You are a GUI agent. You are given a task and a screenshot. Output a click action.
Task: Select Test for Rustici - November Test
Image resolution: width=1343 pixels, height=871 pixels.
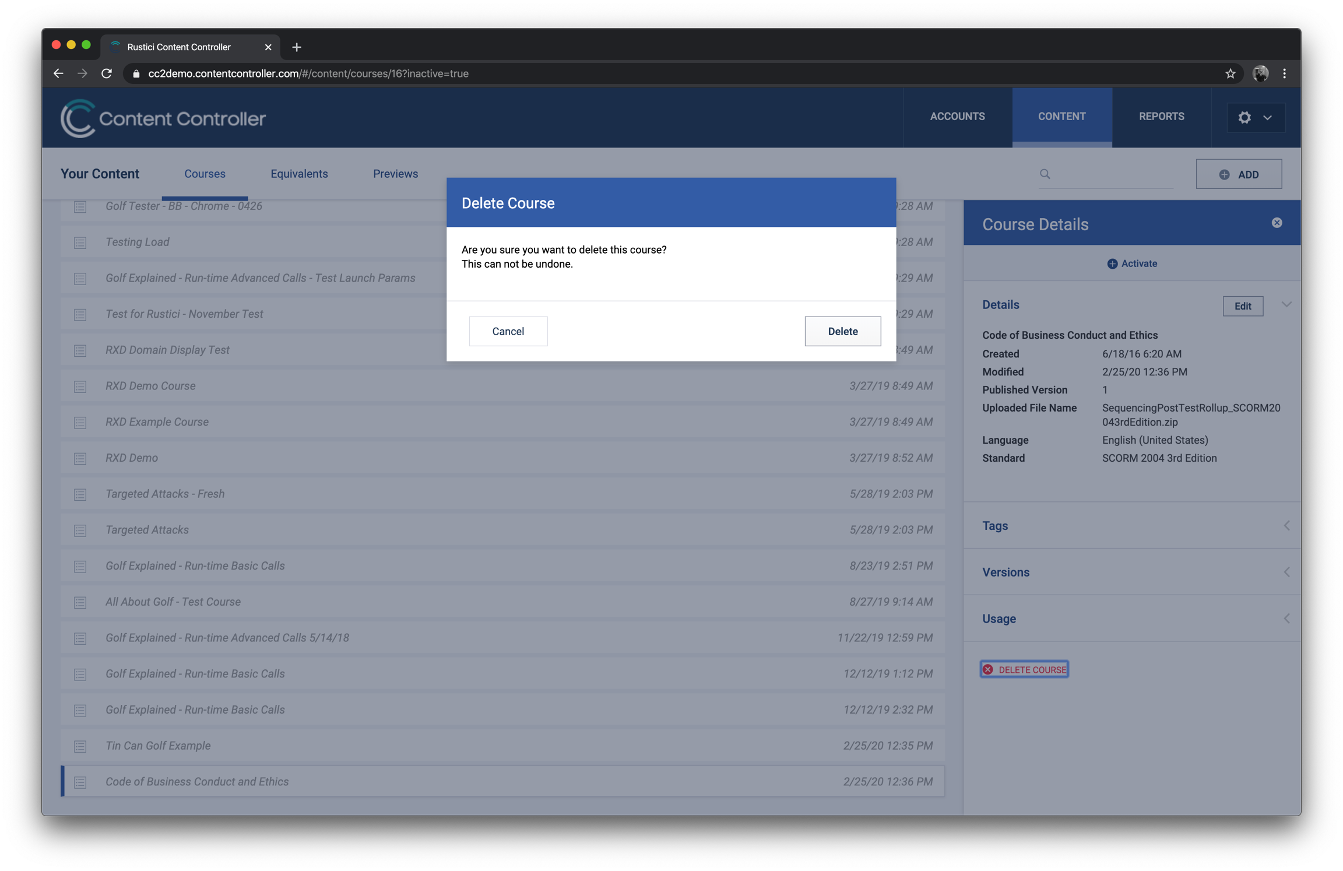(253, 314)
